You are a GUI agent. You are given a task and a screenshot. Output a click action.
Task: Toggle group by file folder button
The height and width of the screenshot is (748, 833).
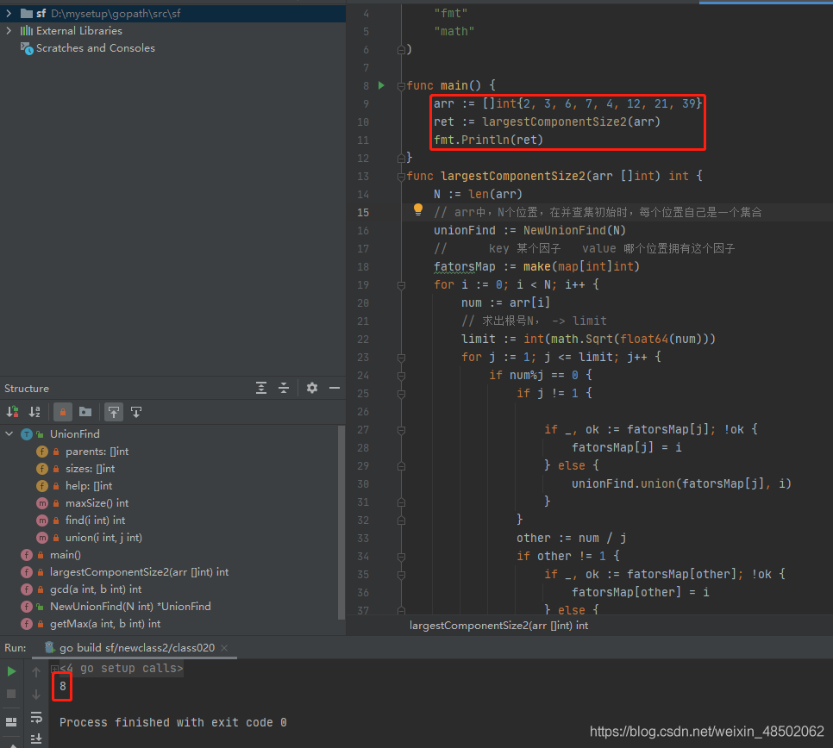tap(85, 412)
